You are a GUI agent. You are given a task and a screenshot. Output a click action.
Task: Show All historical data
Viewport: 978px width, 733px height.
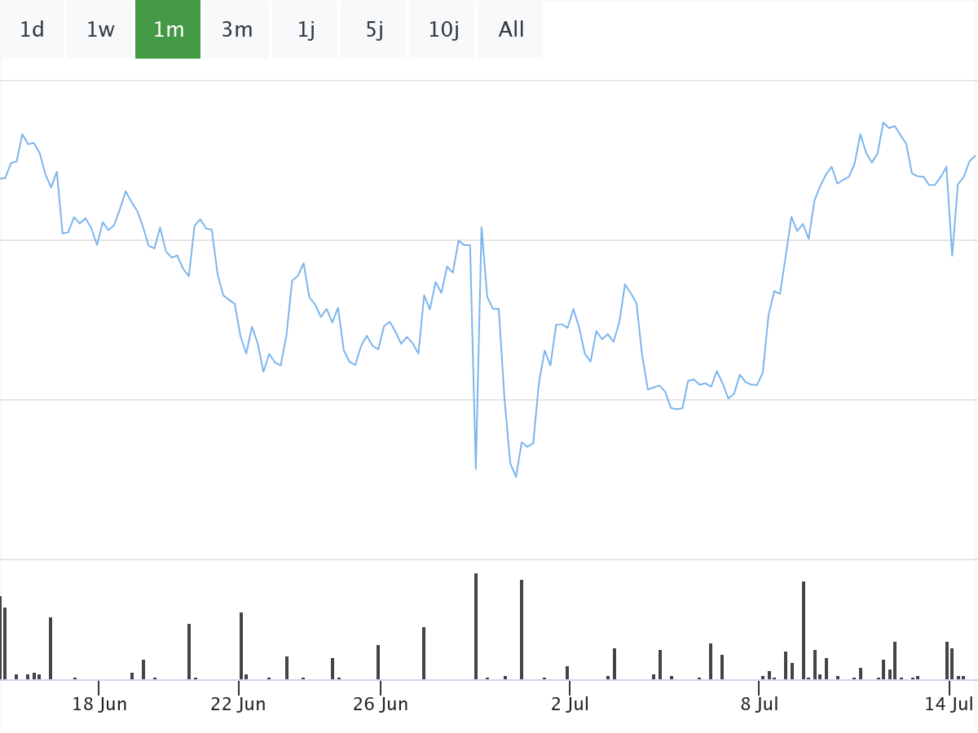511,30
